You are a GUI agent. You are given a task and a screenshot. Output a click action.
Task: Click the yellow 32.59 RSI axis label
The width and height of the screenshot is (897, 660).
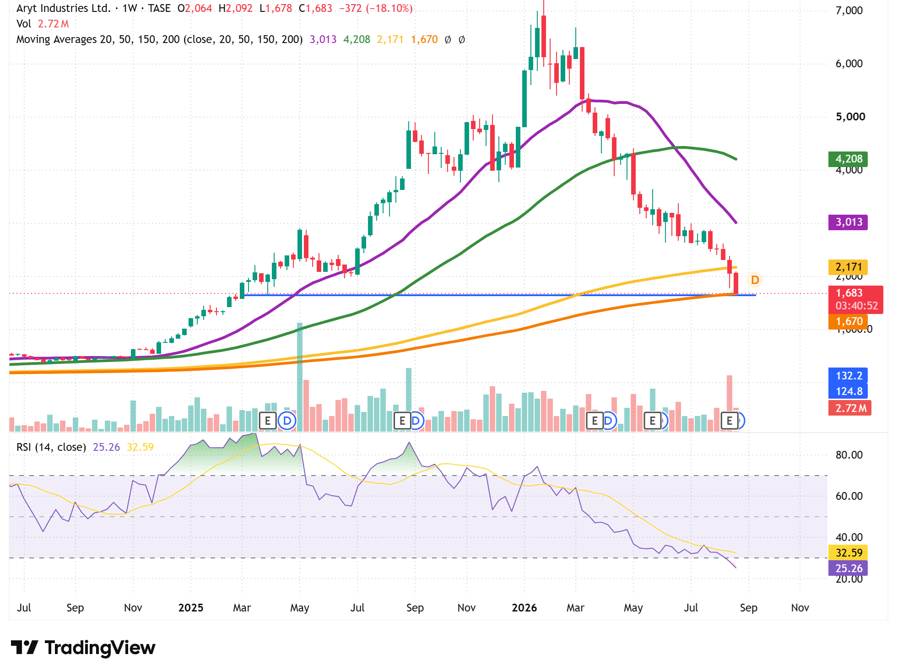click(848, 552)
